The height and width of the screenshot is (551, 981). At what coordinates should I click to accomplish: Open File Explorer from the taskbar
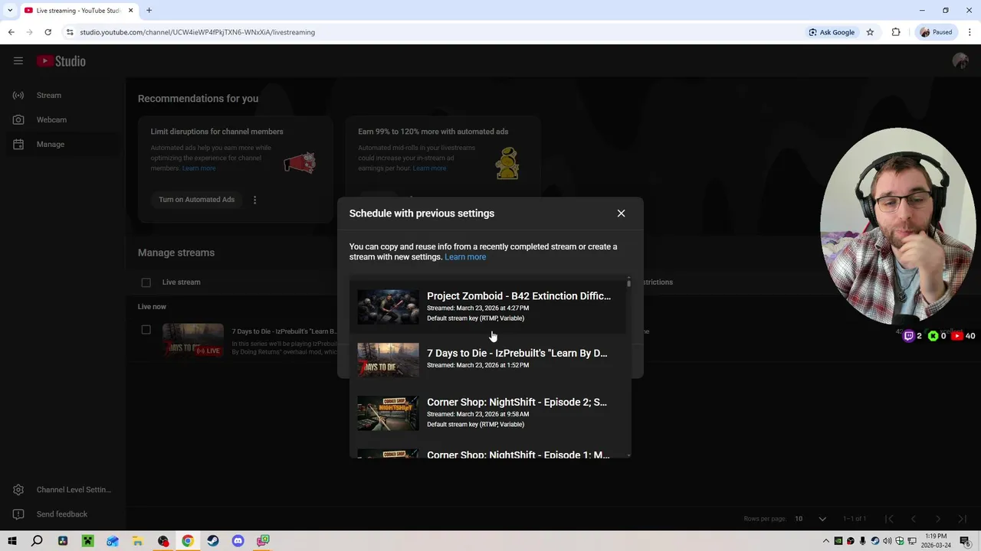pos(138,541)
